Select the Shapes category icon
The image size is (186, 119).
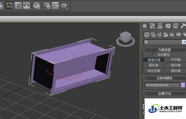click(153, 35)
